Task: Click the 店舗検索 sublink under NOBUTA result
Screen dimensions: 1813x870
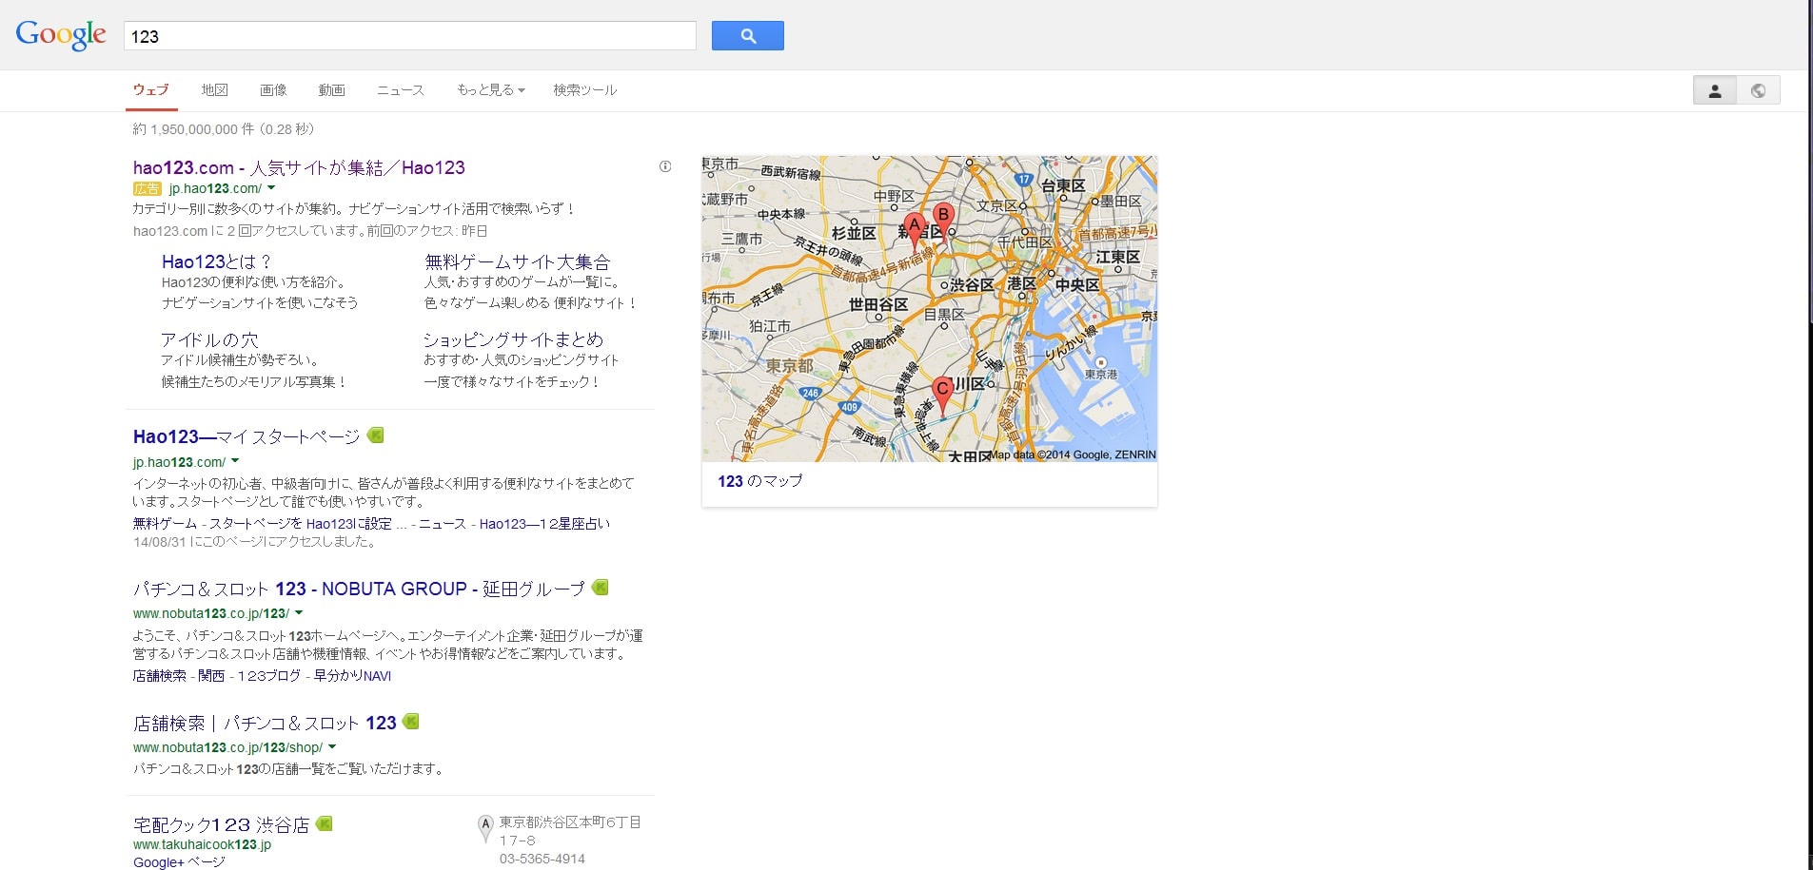Action: (160, 676)
